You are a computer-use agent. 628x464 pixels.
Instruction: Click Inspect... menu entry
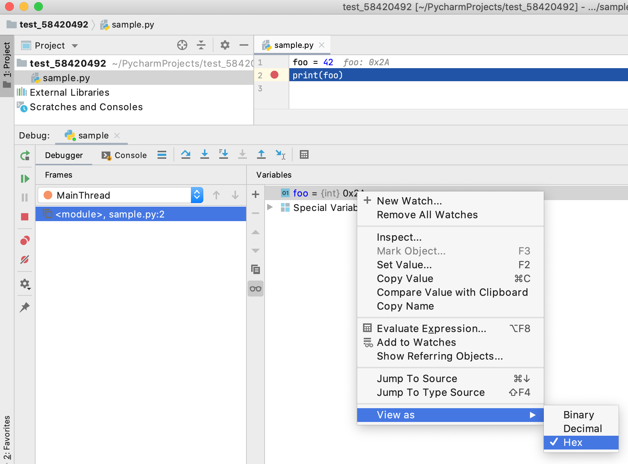point(450,237)
